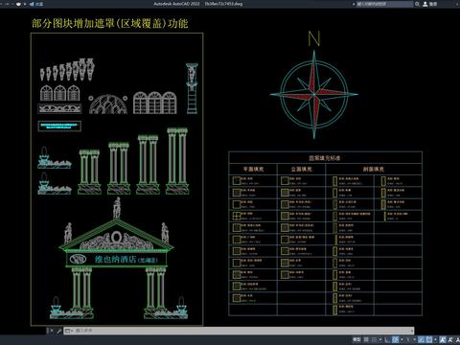Toggle the grid display in status bar
The height and width of the screenshot is (345, 460).
pos(366,339)
